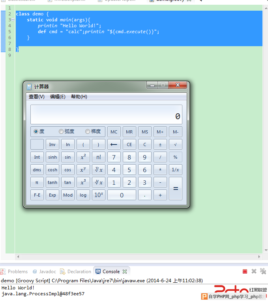Click the Int integer part key
The image size is (268, 302).
[x=37, y=157]
